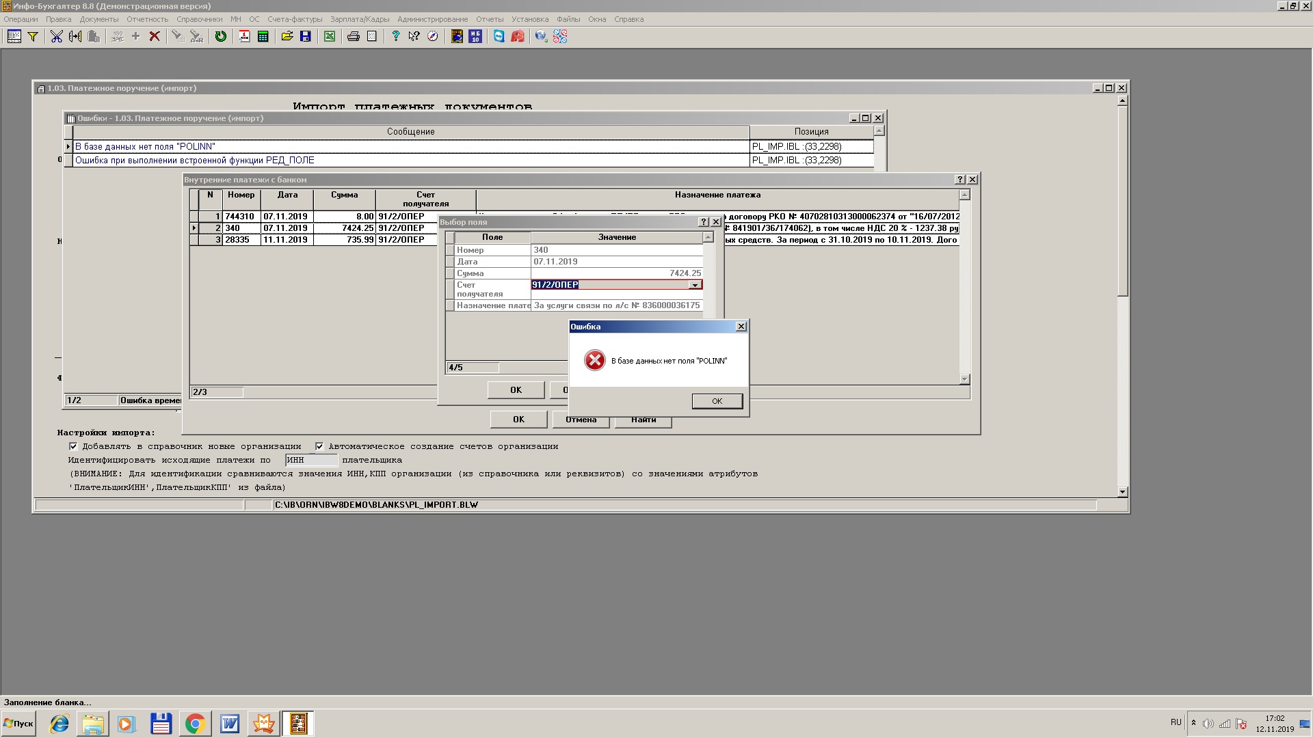This screenshot has width=1313, height=738.
Task: Click the ИБ 10 blue icon
Action: point(475,36)
